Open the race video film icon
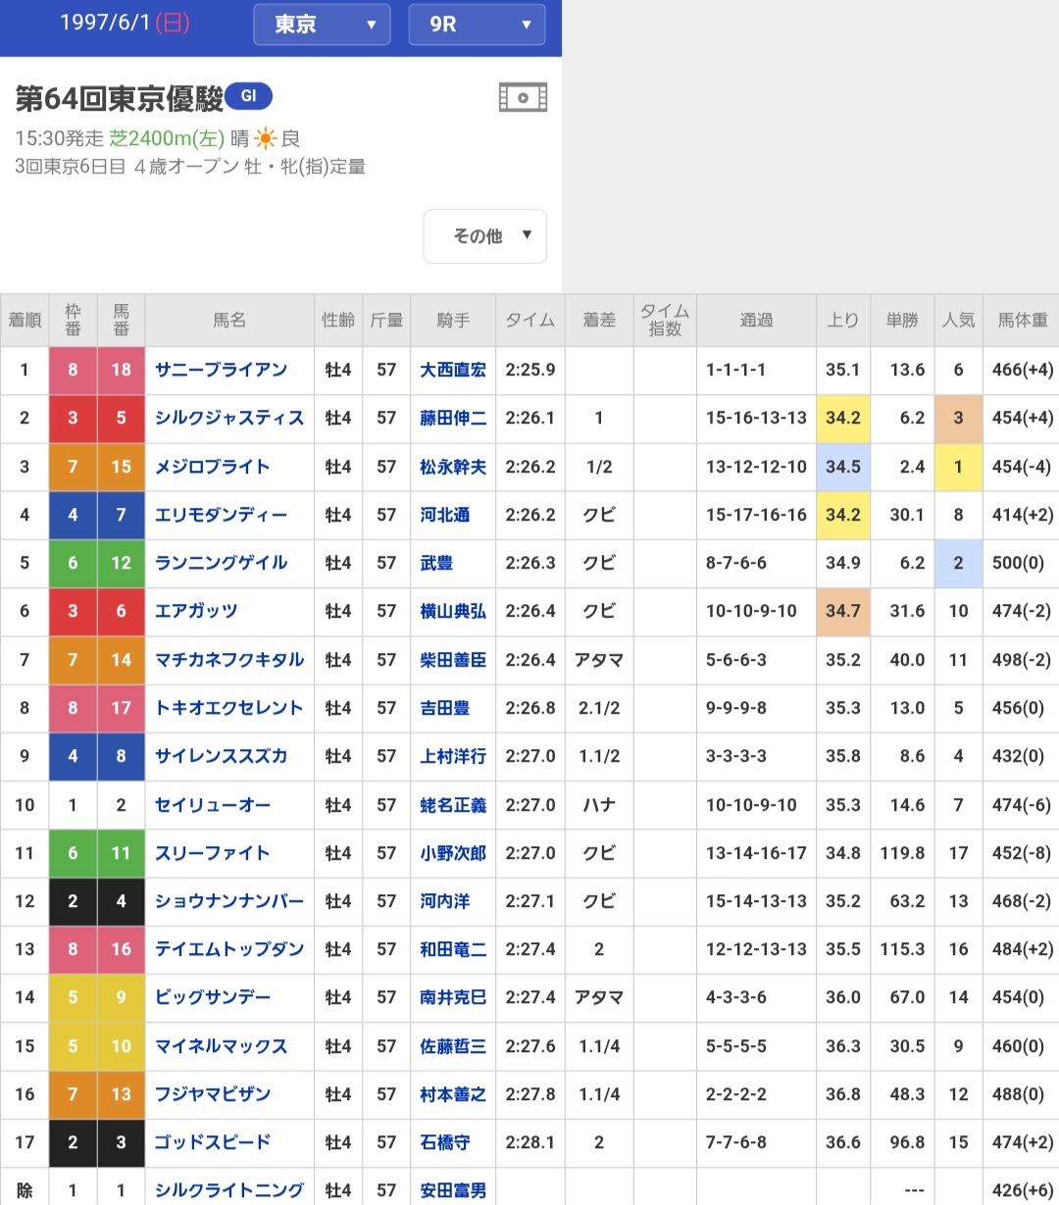 (523, 97)
